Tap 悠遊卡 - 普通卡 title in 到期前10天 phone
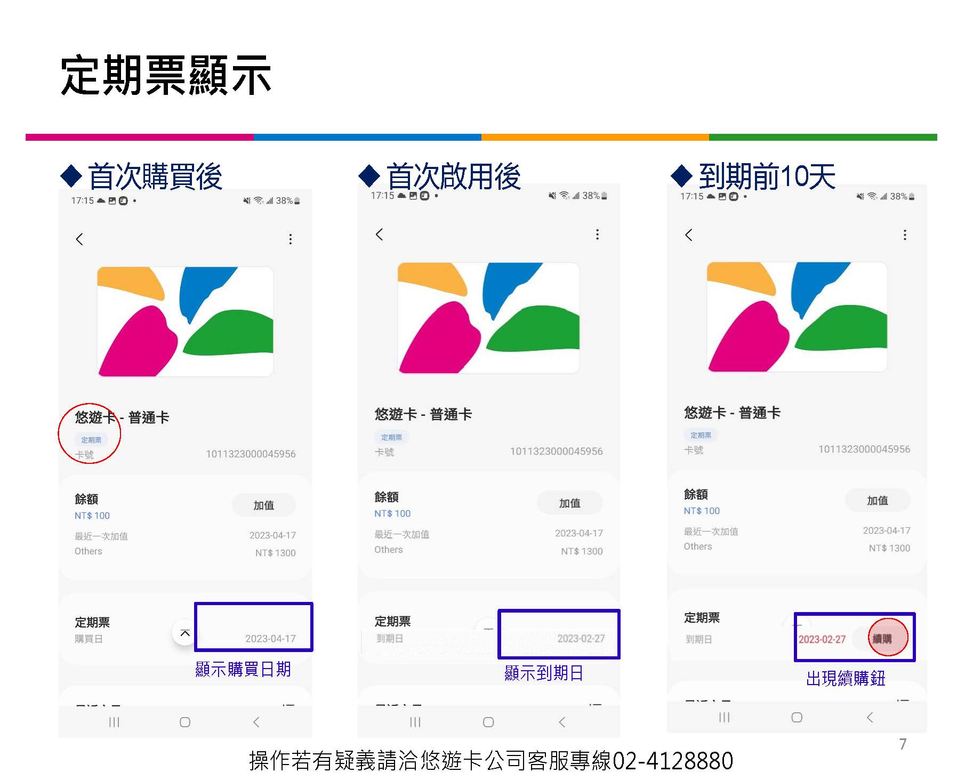Image resolution: width=965 pixels, height=780 pixels. (733, 413)
